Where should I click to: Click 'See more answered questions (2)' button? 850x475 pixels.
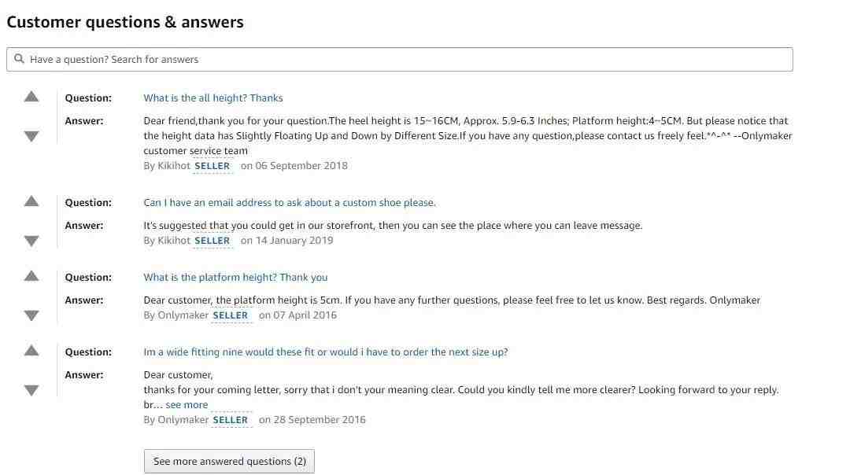coord(229,462)
